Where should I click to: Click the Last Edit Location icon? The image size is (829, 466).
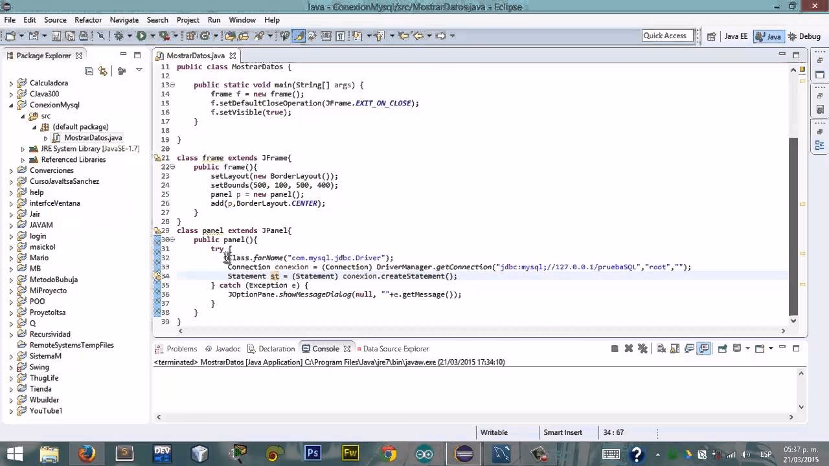tap(403, 36)
